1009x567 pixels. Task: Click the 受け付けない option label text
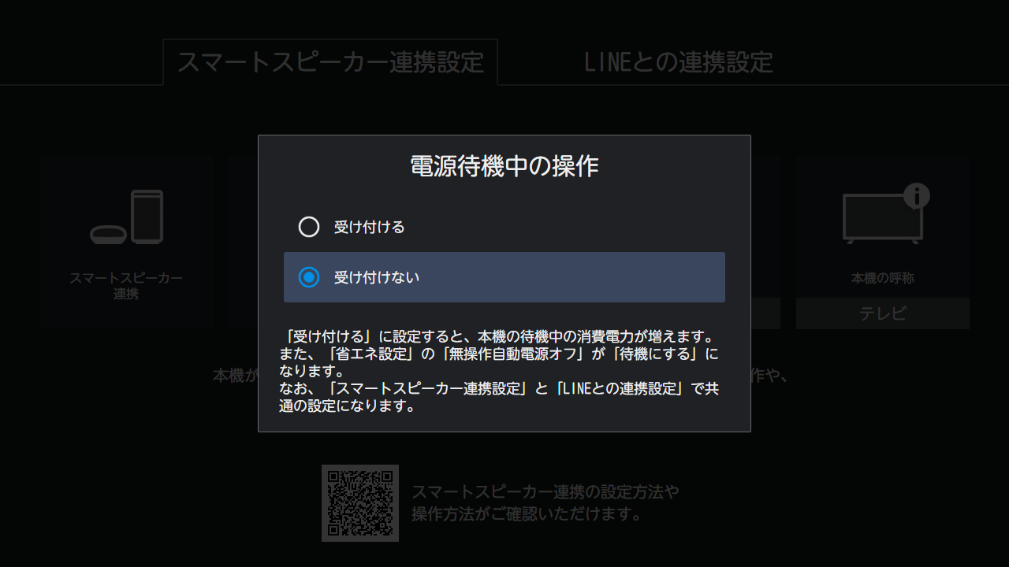[x=377, y=277]
